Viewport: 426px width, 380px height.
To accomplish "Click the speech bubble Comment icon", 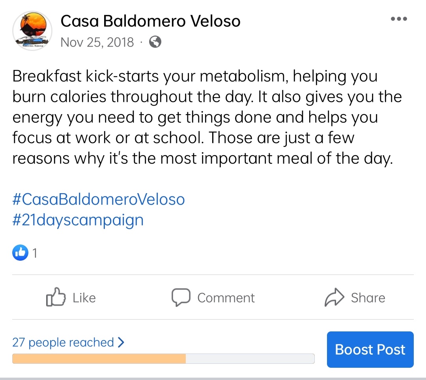I will pos(181,297).
